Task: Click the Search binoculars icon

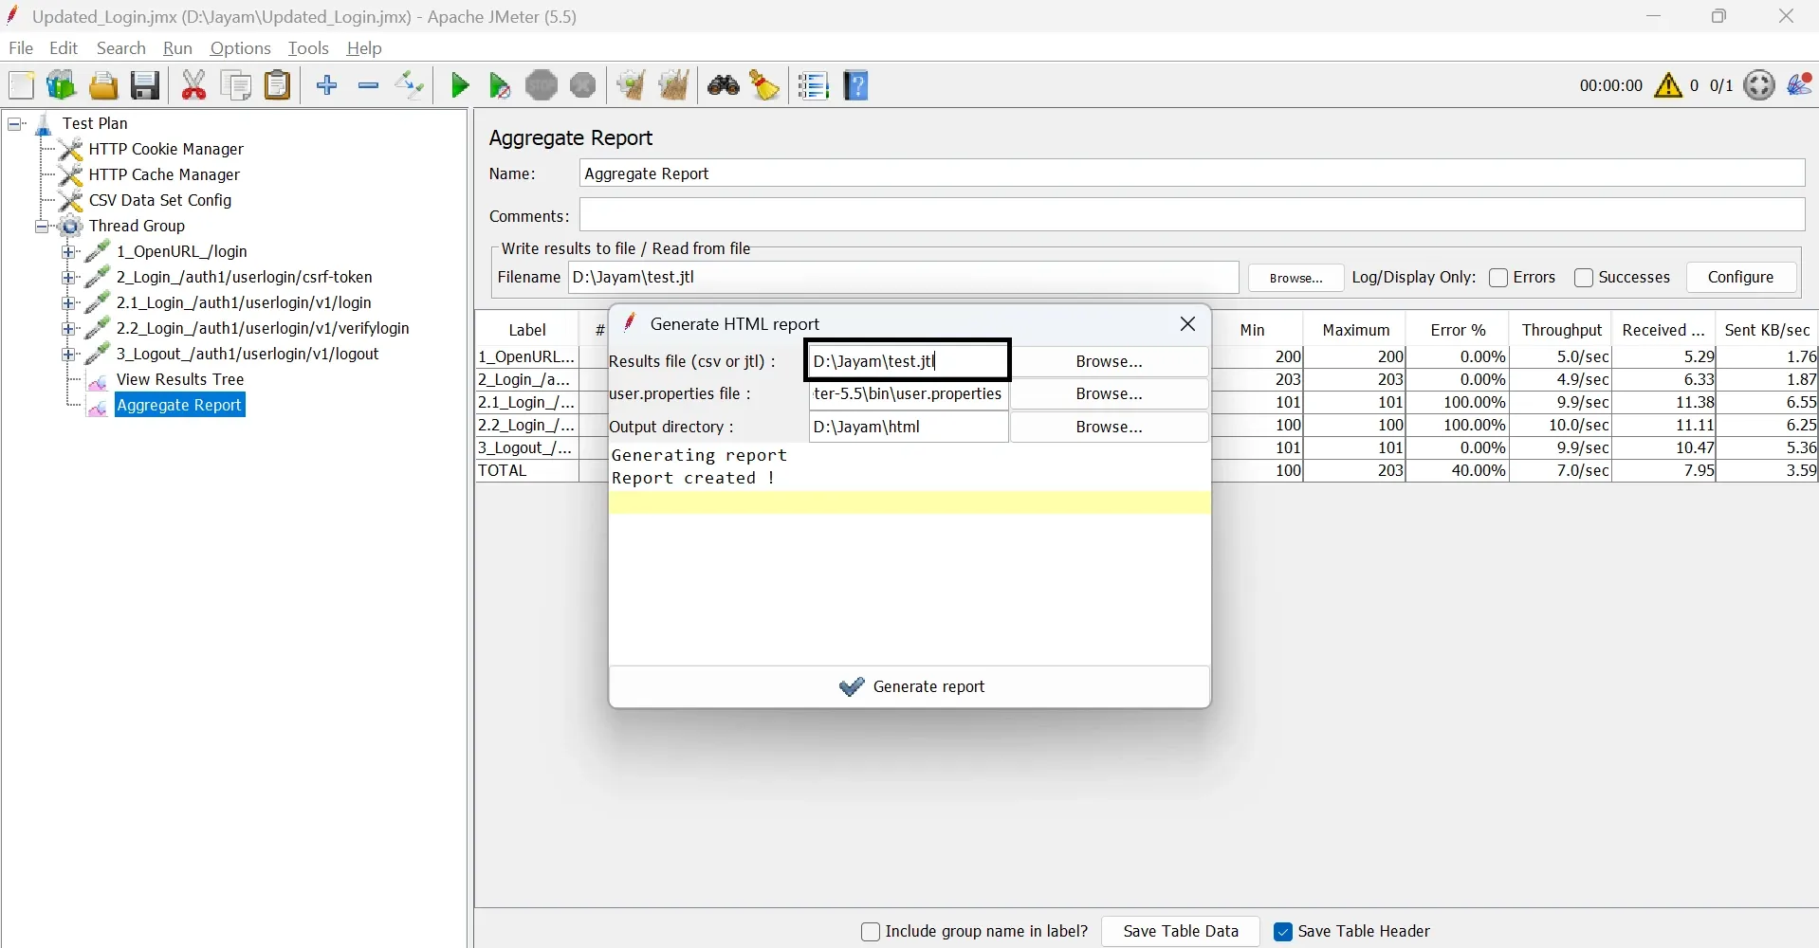Action: (724, 85)
